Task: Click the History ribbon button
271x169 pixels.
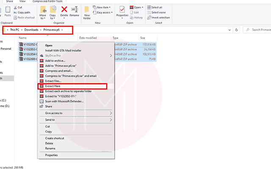Action: tap(136, 17)
